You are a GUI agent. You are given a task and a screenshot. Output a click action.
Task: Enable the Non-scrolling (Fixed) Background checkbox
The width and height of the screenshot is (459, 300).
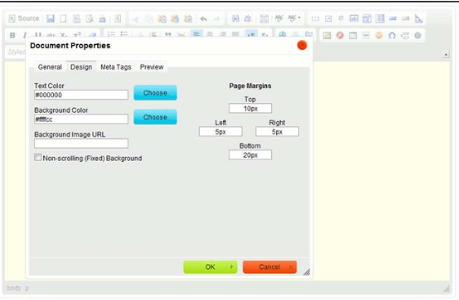[38, 157]
